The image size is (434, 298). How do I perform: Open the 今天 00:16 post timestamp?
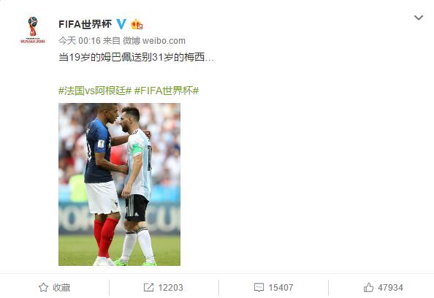(x=80, y=41)
